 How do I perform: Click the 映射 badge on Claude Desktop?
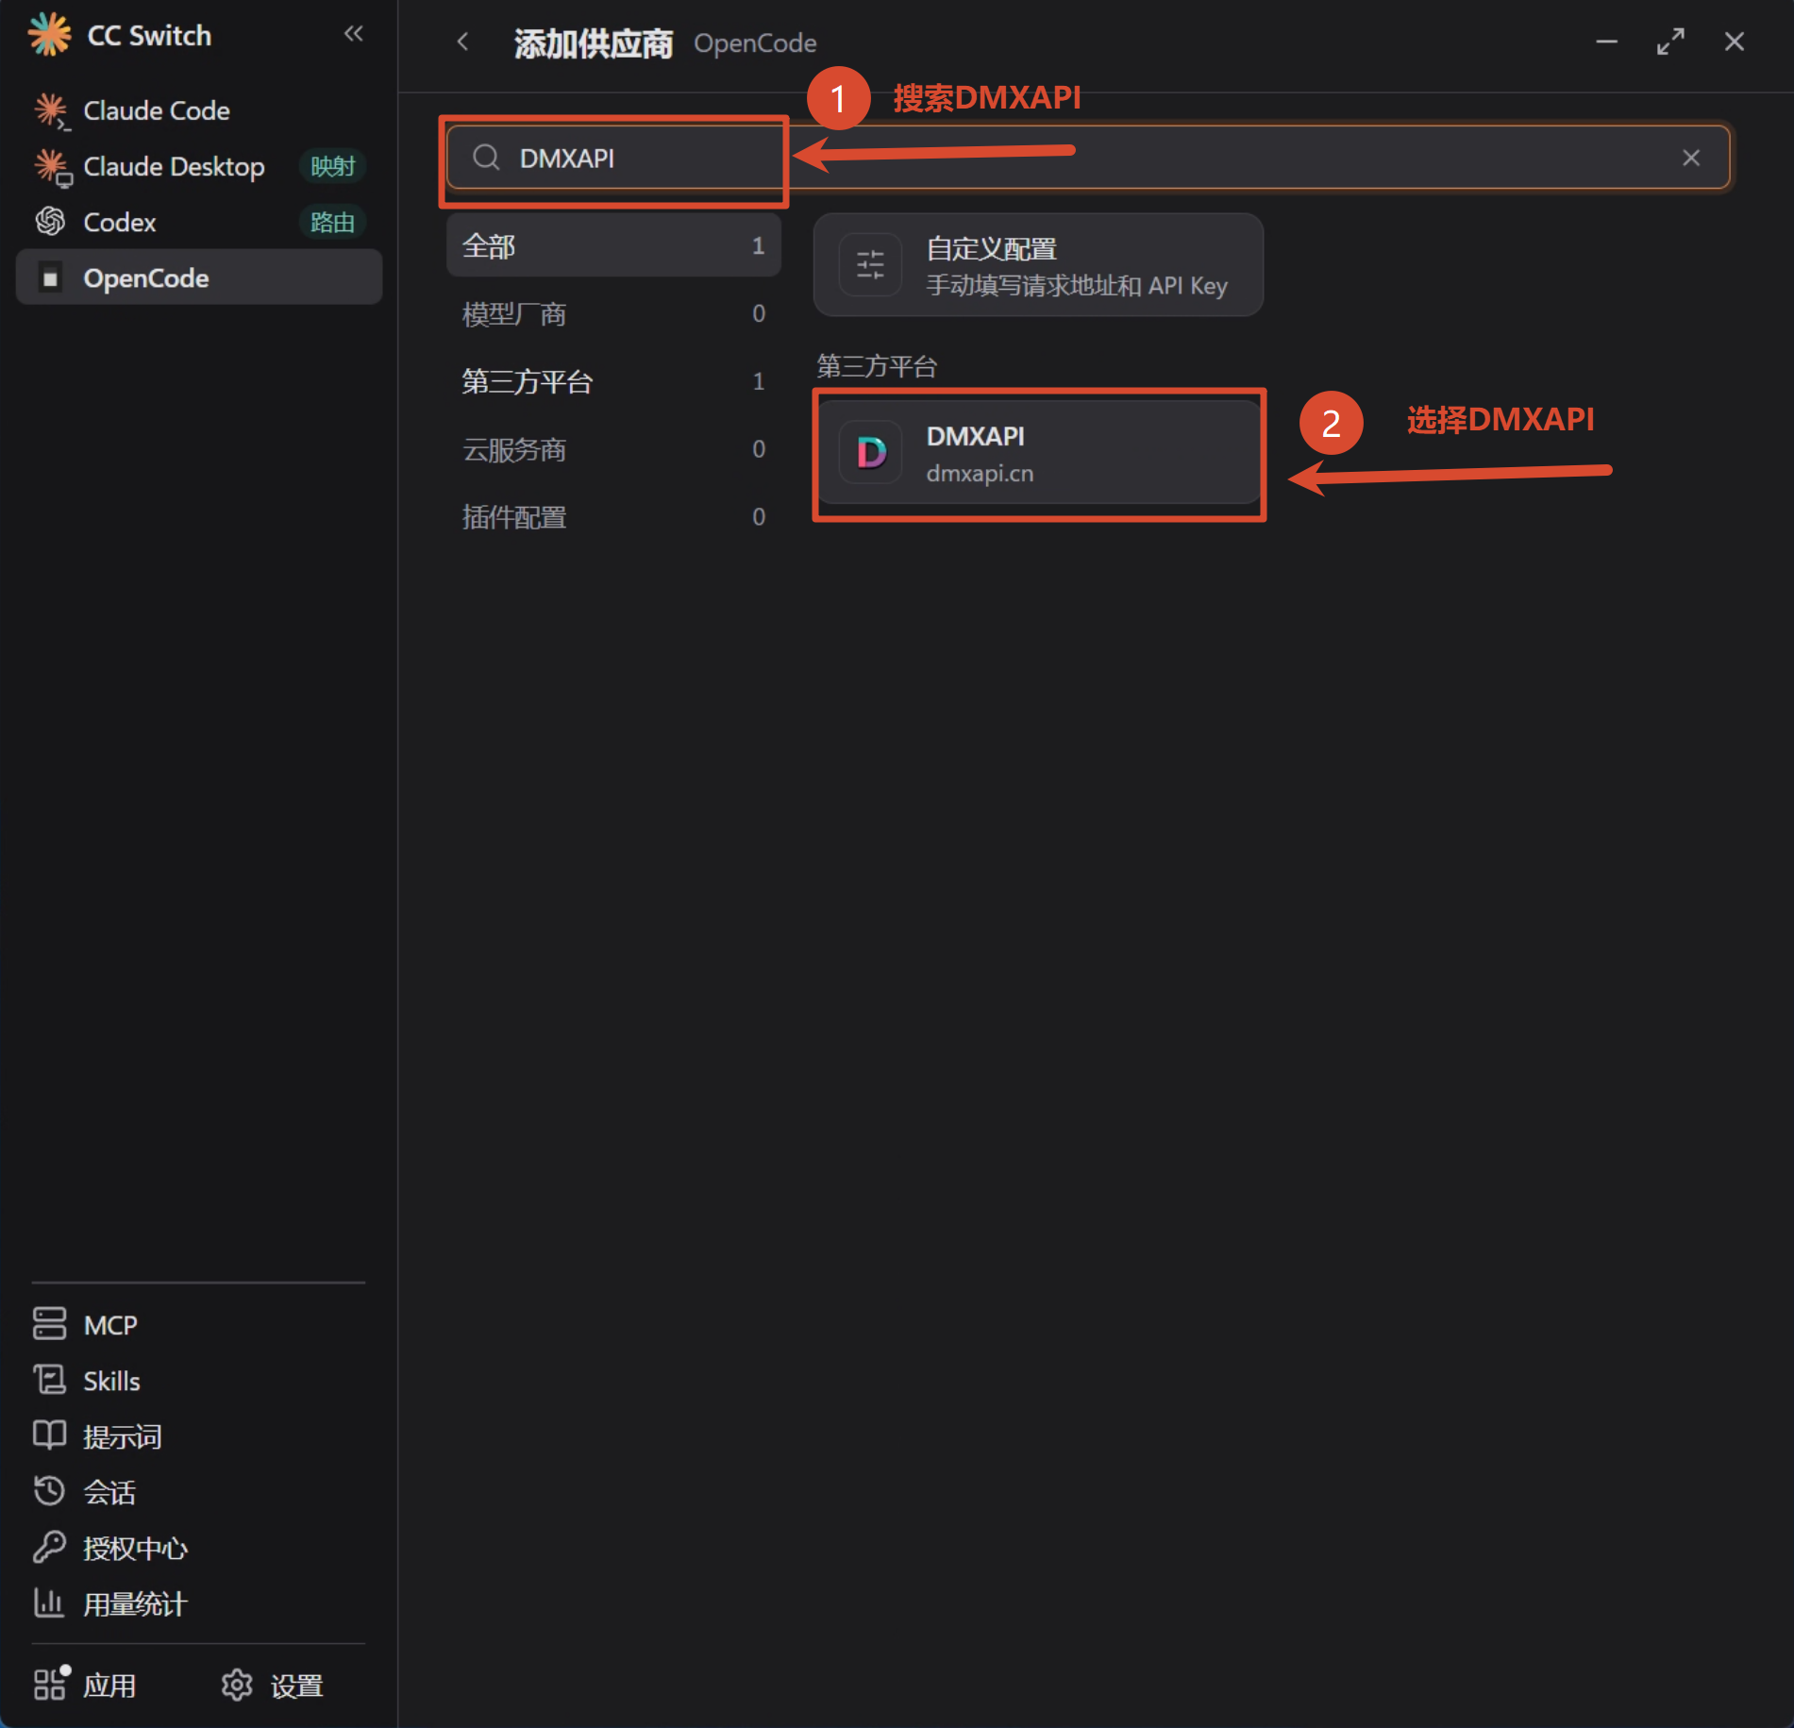pyautogui.click(x=332, y=166)
